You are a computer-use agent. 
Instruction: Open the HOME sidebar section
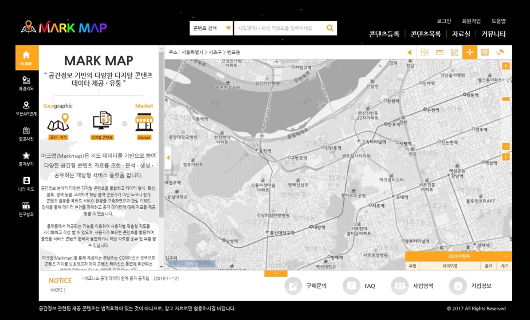coord(27,58)
